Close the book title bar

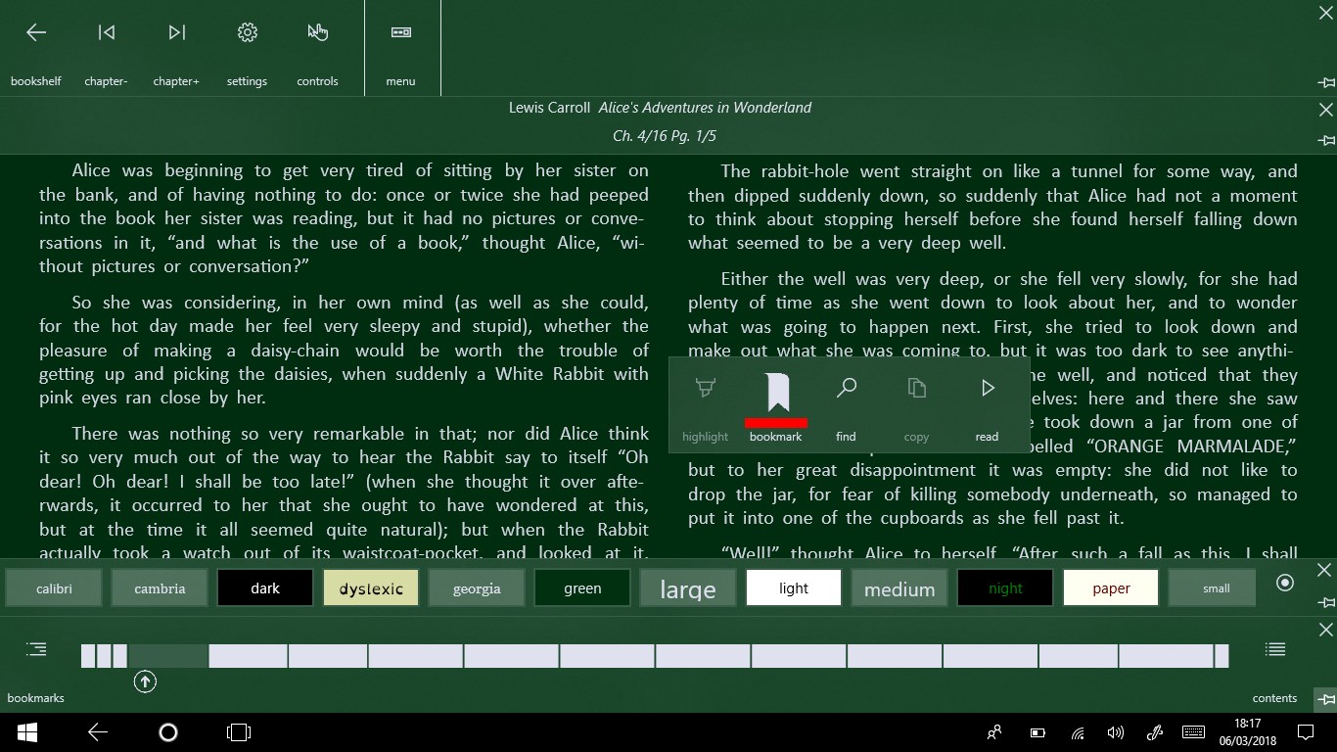point(1326,110)
